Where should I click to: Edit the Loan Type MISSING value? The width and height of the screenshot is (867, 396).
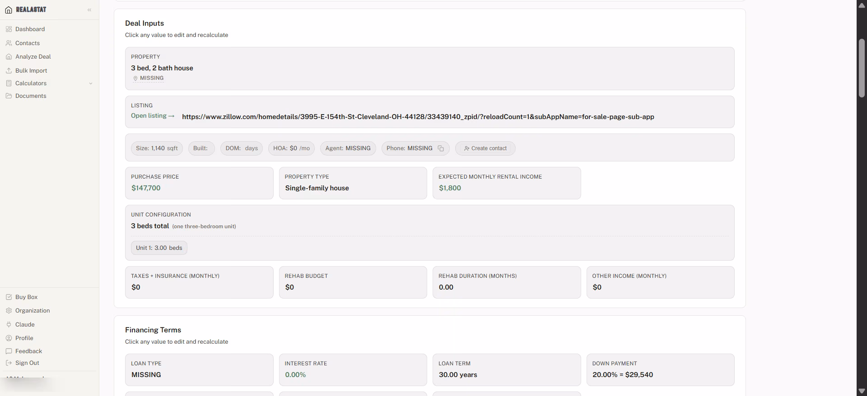point(146,375)
